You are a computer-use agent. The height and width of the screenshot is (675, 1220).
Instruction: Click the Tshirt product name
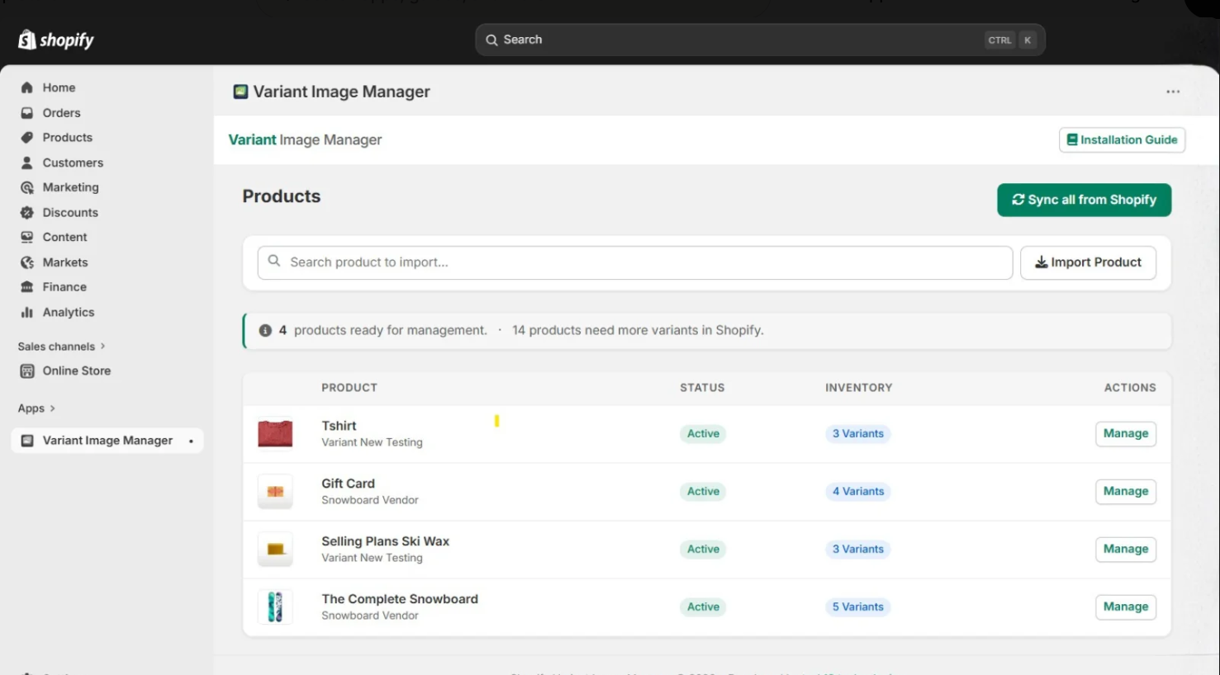(339, 426)
